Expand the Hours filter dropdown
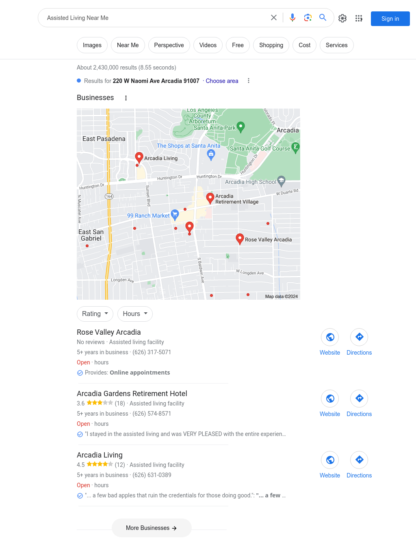 [135, 314]
